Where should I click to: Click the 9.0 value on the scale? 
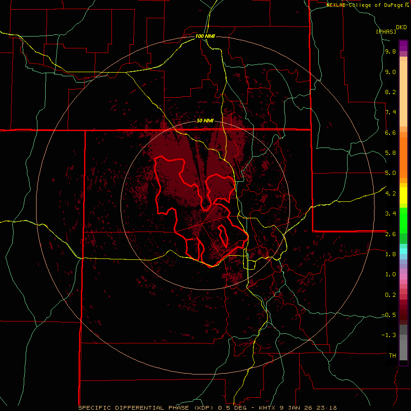[x=390, y=72]
